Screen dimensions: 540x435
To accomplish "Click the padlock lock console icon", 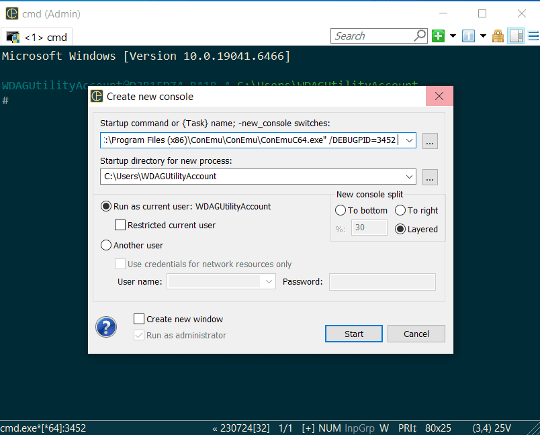I will (x=498, y=36).
